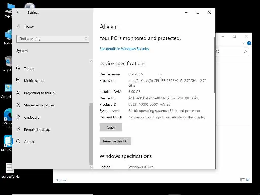
Task: Select the Microsoft Edge desktop icon
Action: (8, 118)
